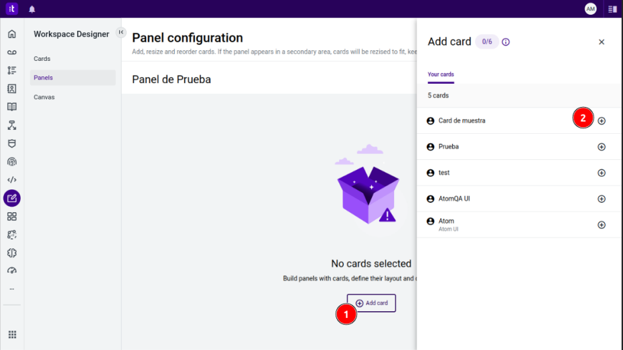The image size is (623, 350).
Task: Open the apps grid icon at sidebar bottom
Action: tap(11, 335)
